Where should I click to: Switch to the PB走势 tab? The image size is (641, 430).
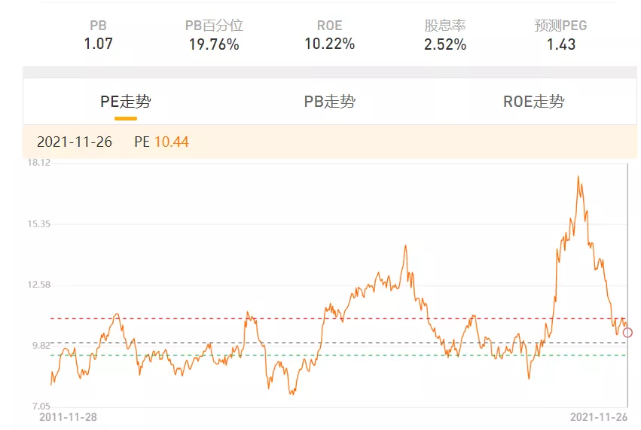pyautogui.click(x=329, y=102)
